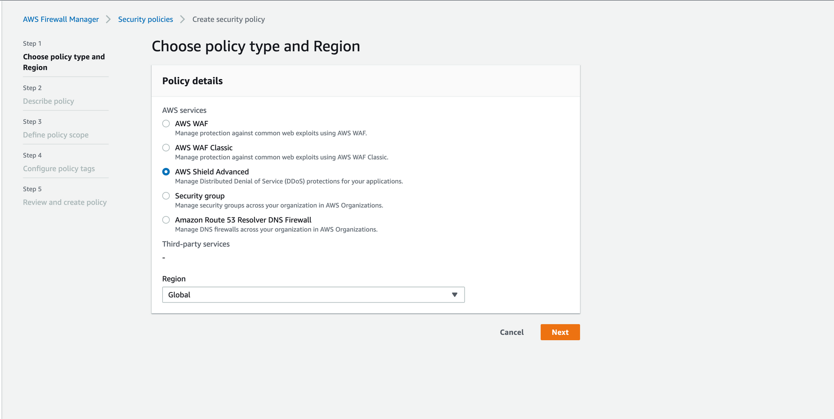The height and width of the screenshot is (419, 834).
Task: Go to AWS Firewall Manager breadcrumb
Action: pos(61,20)
